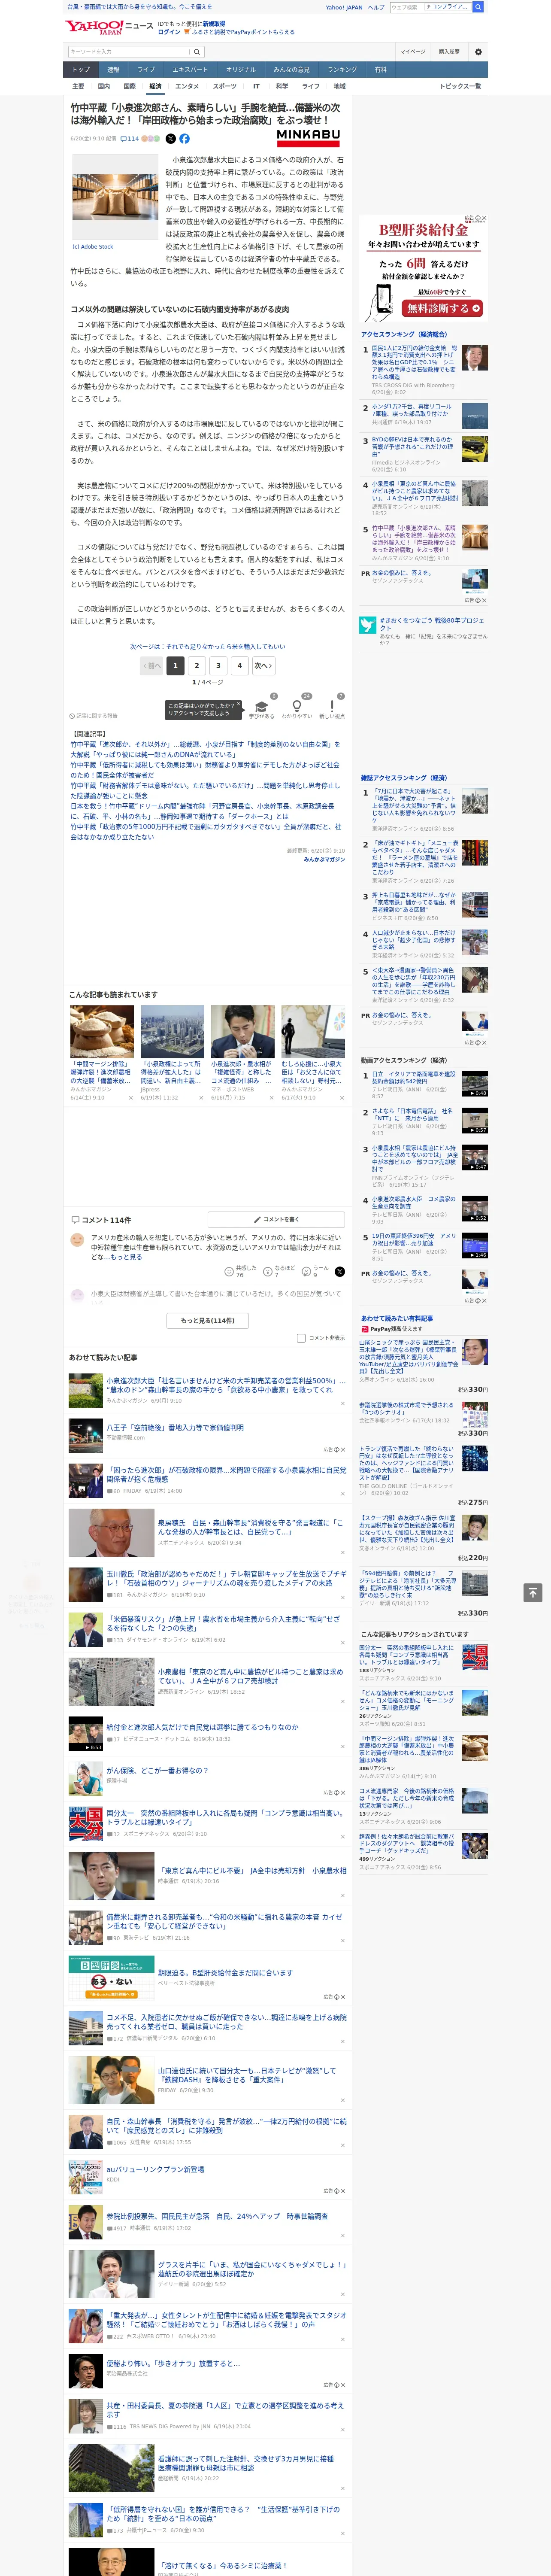Click もっと見る(114件) button
The width and height of the screenshot is (551, 2576).
pos(208,1320)
